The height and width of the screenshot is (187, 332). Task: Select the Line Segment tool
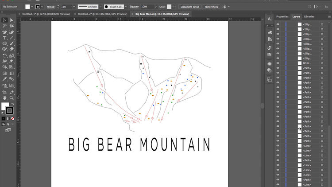coord(12,38)
